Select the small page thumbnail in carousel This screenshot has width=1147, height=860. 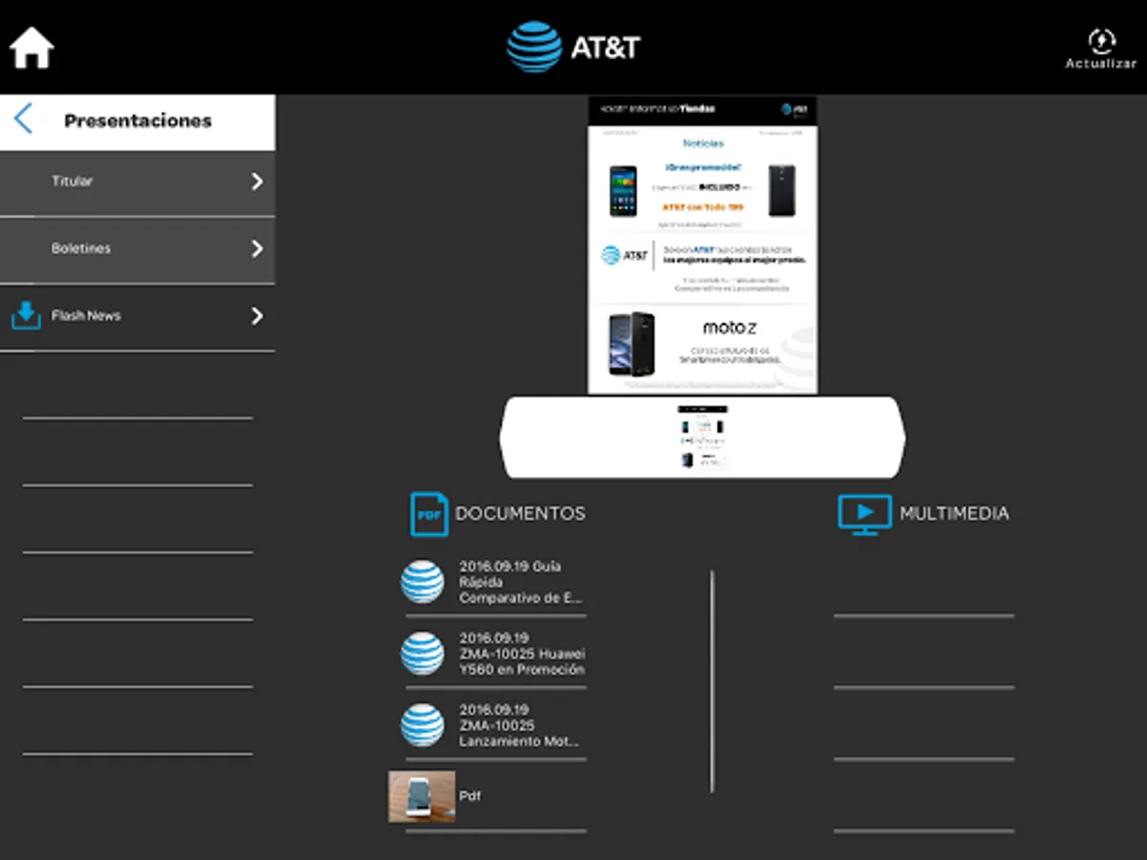pos(703,438)
